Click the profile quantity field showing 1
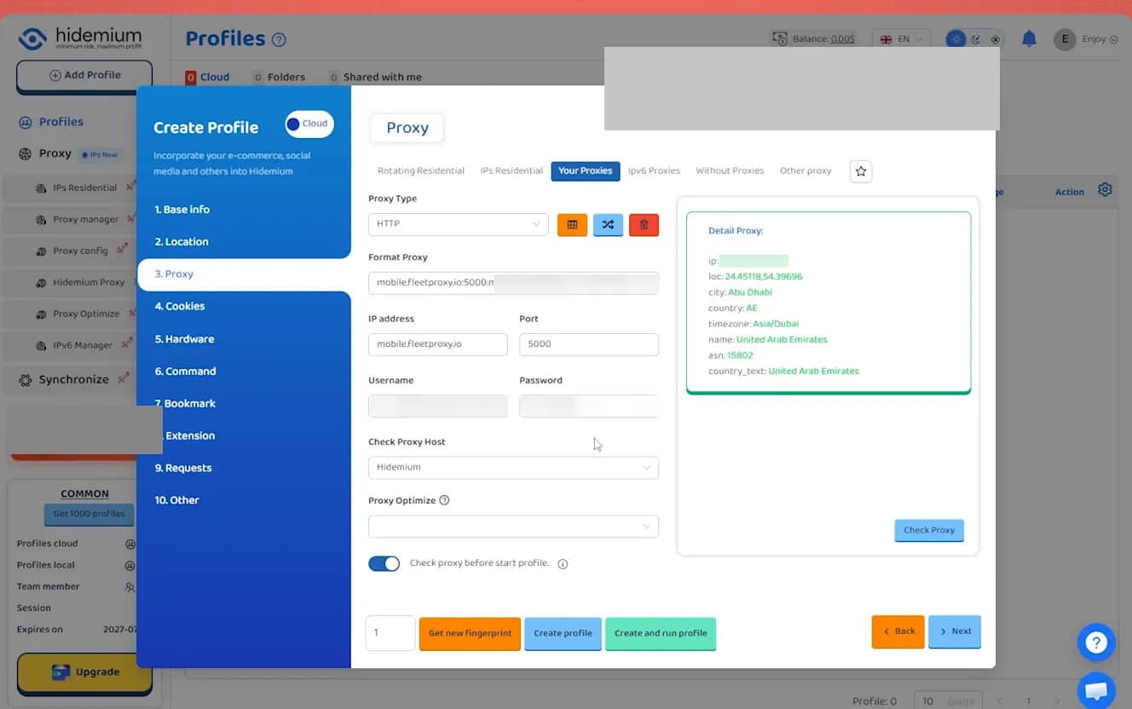 tap(390, 633)
